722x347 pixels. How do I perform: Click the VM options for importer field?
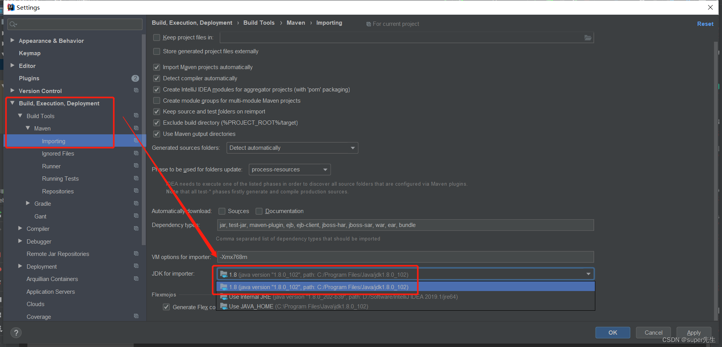[405, 257]
